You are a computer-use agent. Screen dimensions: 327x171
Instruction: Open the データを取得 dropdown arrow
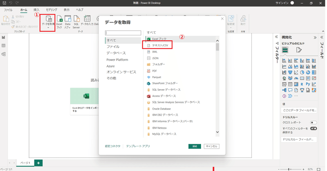pos(48,28)
